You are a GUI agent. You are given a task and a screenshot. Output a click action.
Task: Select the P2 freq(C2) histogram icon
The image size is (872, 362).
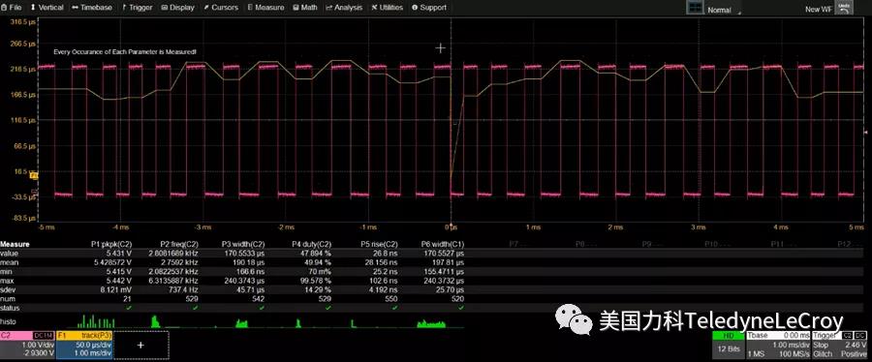pyautogui.click(x=156, y=321)
